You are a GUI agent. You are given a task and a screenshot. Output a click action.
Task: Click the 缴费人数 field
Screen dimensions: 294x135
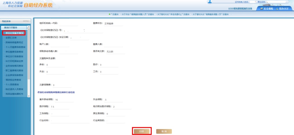(113, 44)
